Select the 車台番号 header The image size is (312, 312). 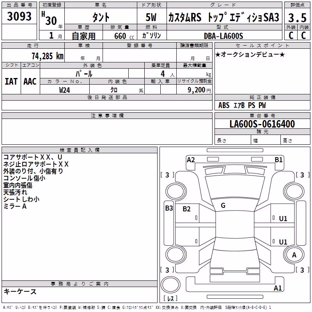[262, 115]
